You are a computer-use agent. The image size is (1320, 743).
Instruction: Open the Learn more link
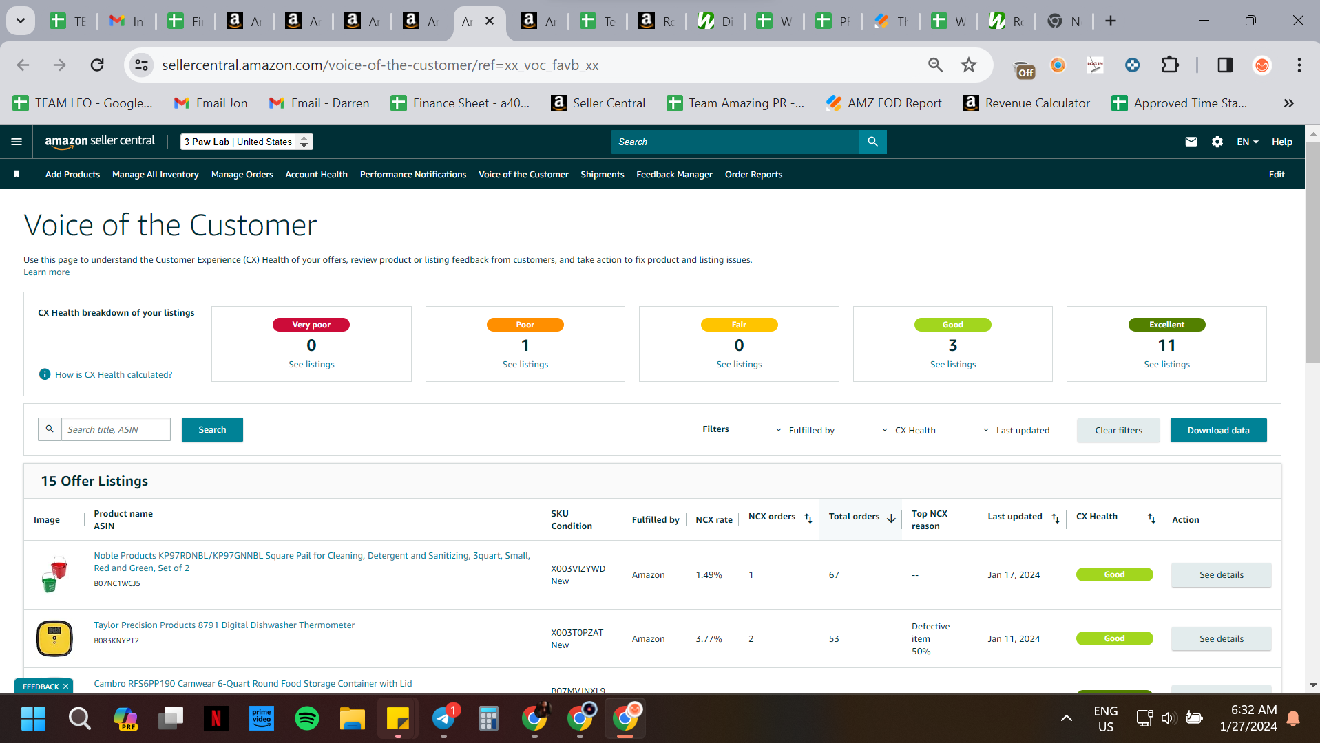46,272
